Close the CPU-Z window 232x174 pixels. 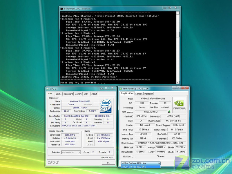point(112,88)
